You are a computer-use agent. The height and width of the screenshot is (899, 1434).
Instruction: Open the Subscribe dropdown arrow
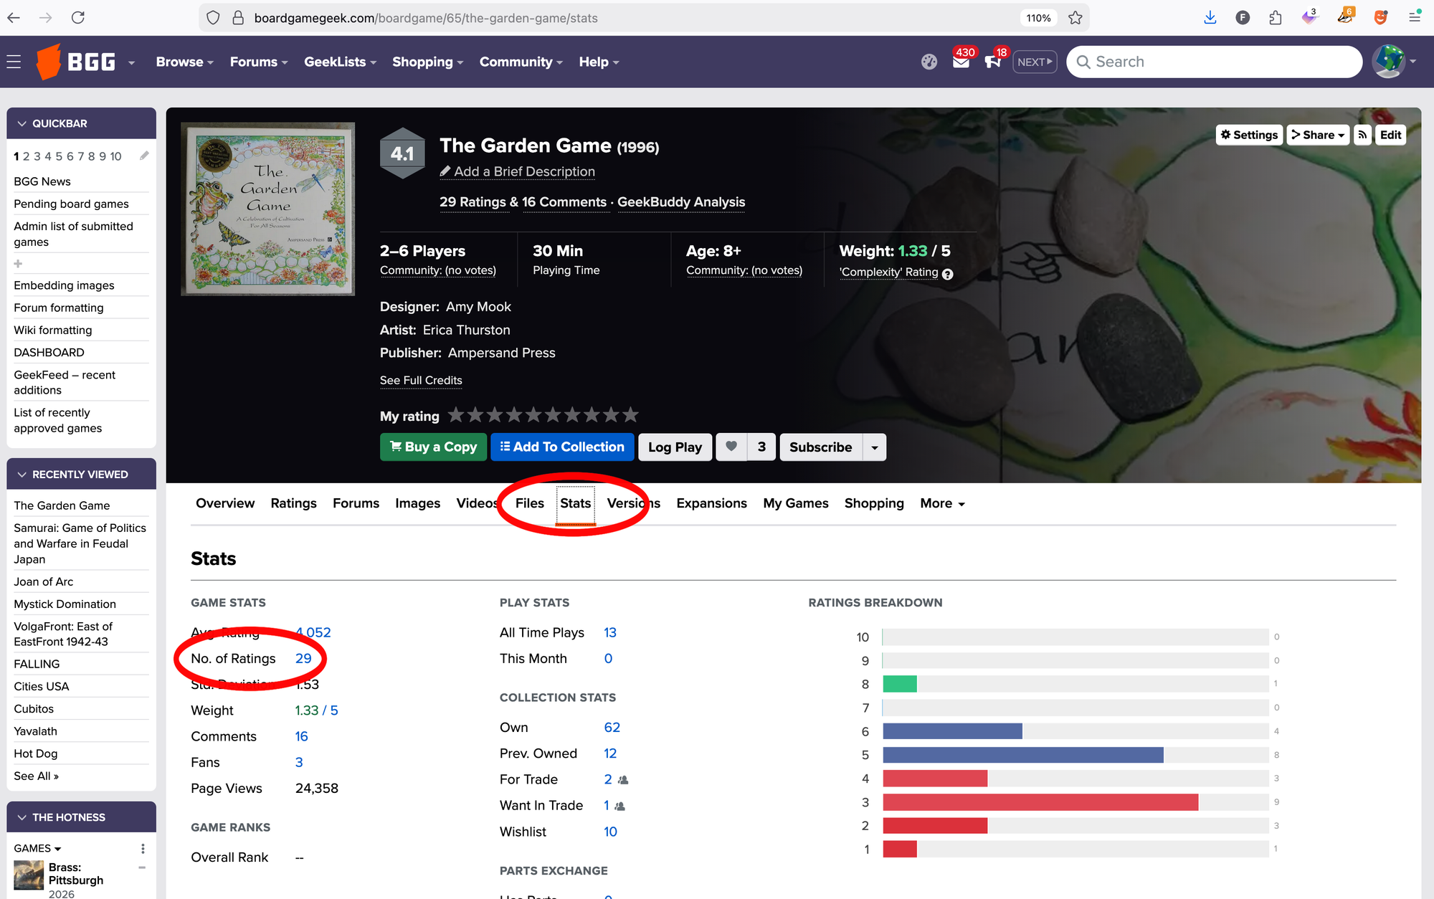(874, 447)
